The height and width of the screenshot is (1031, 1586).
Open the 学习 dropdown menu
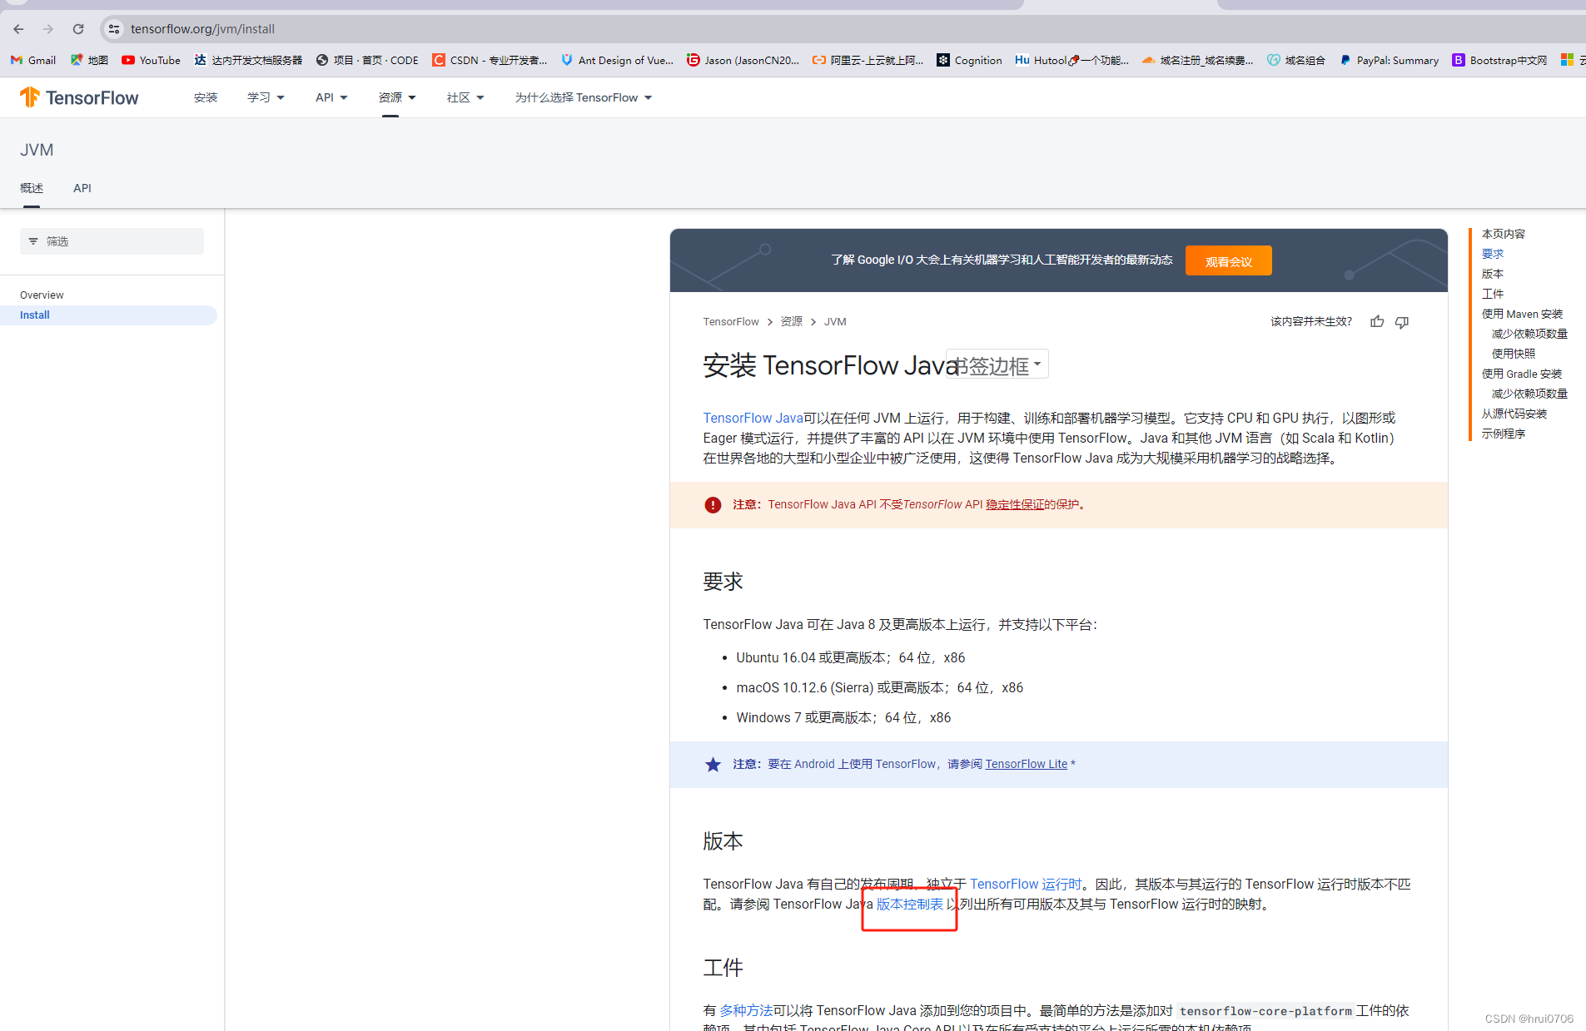(265, 97)
